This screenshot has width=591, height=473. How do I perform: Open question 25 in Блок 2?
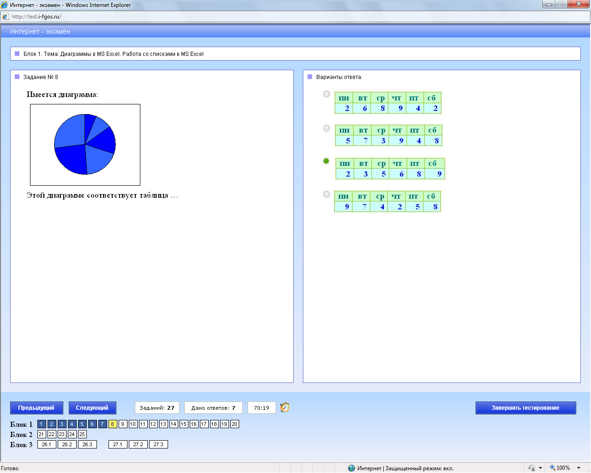[x=82, y=434]
